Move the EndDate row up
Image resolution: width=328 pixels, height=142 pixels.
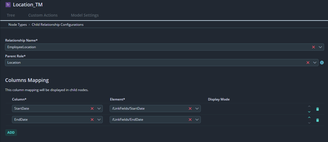(309, 117)
